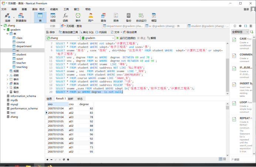
Task: Open the 全部标签 tags dropdown
Action: (240, 32)
